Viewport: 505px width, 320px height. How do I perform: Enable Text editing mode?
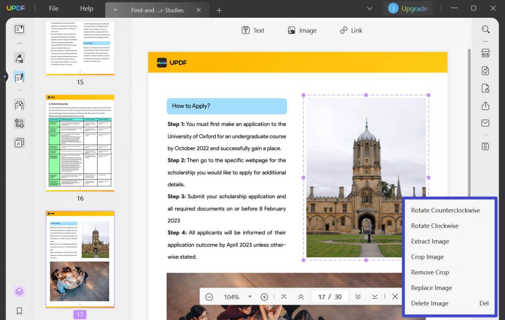pos(252,30)
